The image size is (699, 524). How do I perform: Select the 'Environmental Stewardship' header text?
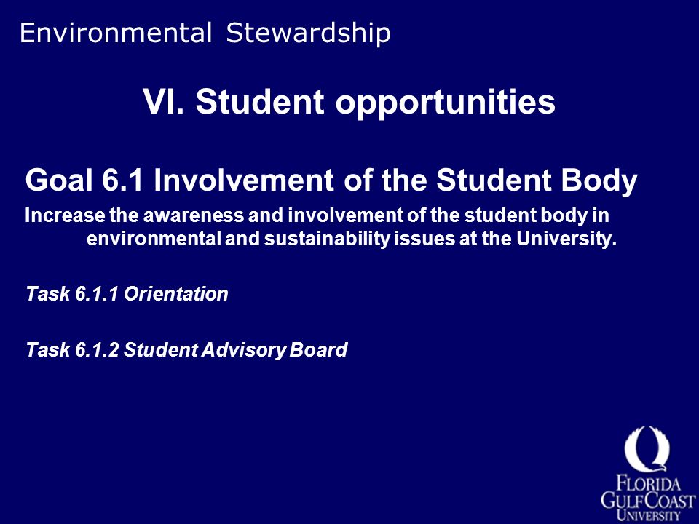205,33
